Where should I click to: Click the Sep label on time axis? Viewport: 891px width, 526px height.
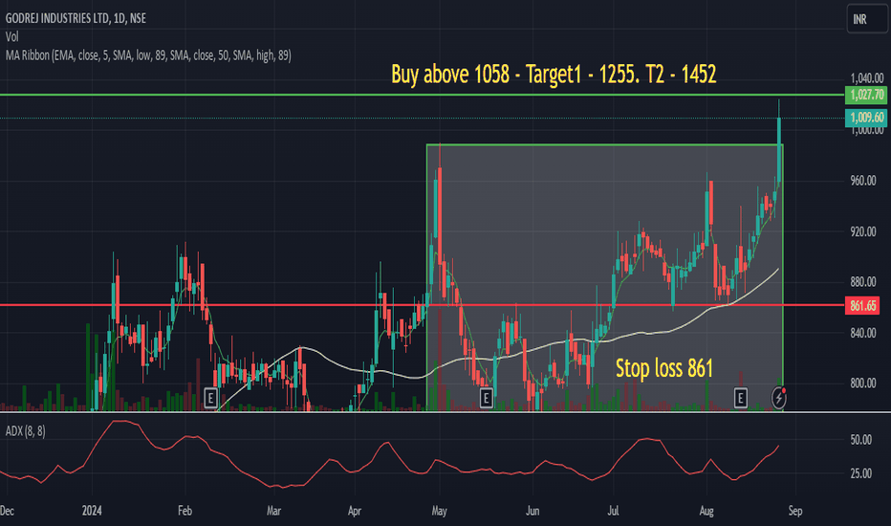tap(795, 511)
